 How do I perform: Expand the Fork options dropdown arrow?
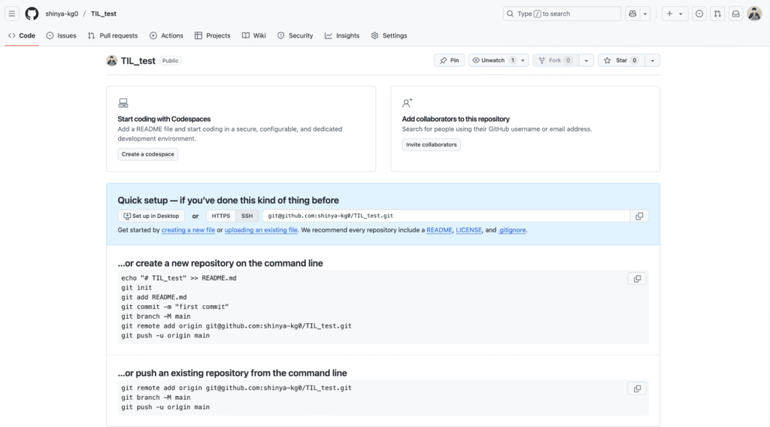586,60
